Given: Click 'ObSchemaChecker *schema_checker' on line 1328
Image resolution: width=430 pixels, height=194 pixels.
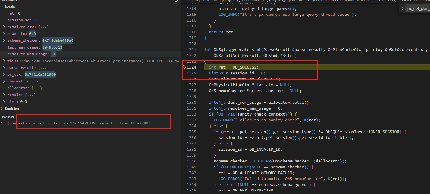Looking at the screenshot, I should tap(246, 91).
